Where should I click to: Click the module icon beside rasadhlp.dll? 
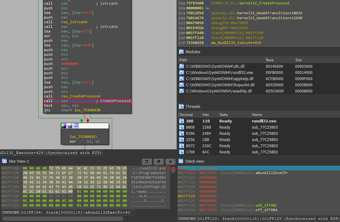pos(182,91)
